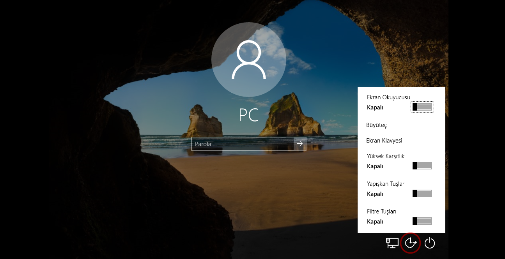
Task: Click the Yüksek Karşıtlık label
Action: click(x=386, y=156)
